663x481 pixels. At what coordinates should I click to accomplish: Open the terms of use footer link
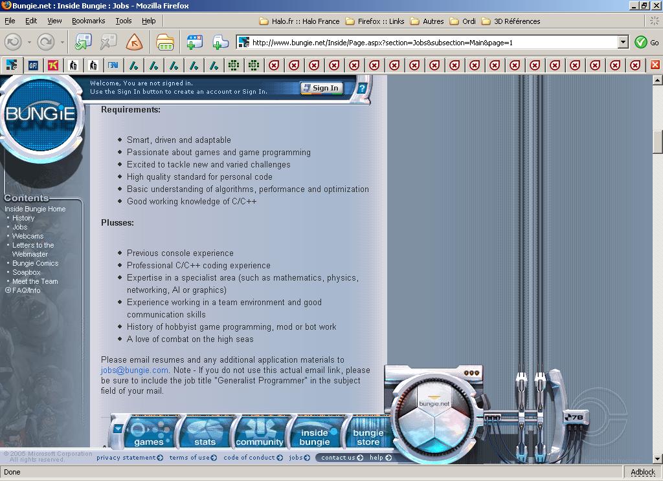click(193, 457)
